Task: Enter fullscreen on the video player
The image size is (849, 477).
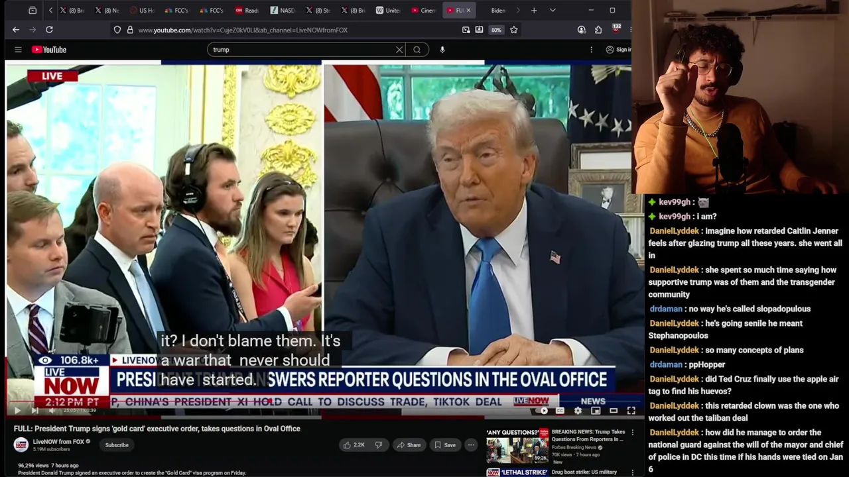Action: (x=631, y=411)
